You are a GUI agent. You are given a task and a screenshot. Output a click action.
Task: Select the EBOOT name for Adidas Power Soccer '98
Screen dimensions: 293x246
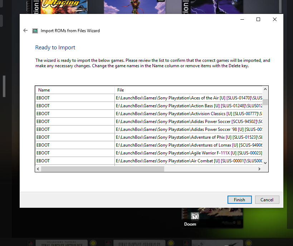pyautogui.click(x=75, y=129)
